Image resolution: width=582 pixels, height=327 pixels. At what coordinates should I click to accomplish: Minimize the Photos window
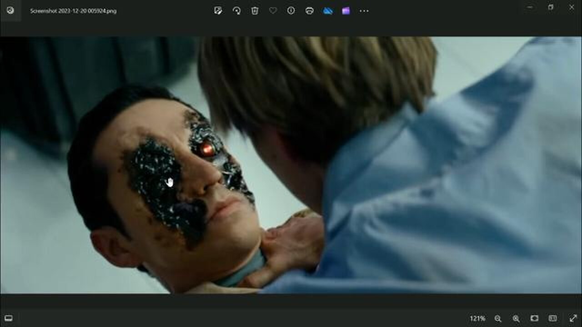pos(530,7)
